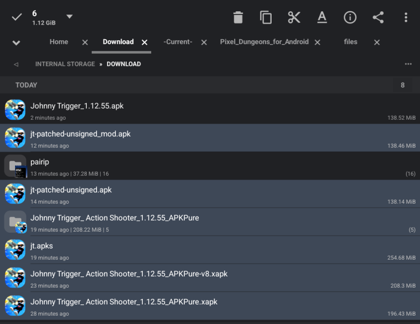The height and width of the screenshot is (324, 420).
Task: Switch to the Home tab
Action: [59, 42]
